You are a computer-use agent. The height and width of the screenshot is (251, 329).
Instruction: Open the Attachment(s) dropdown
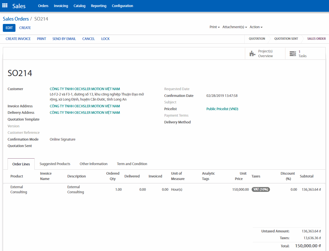235,27
